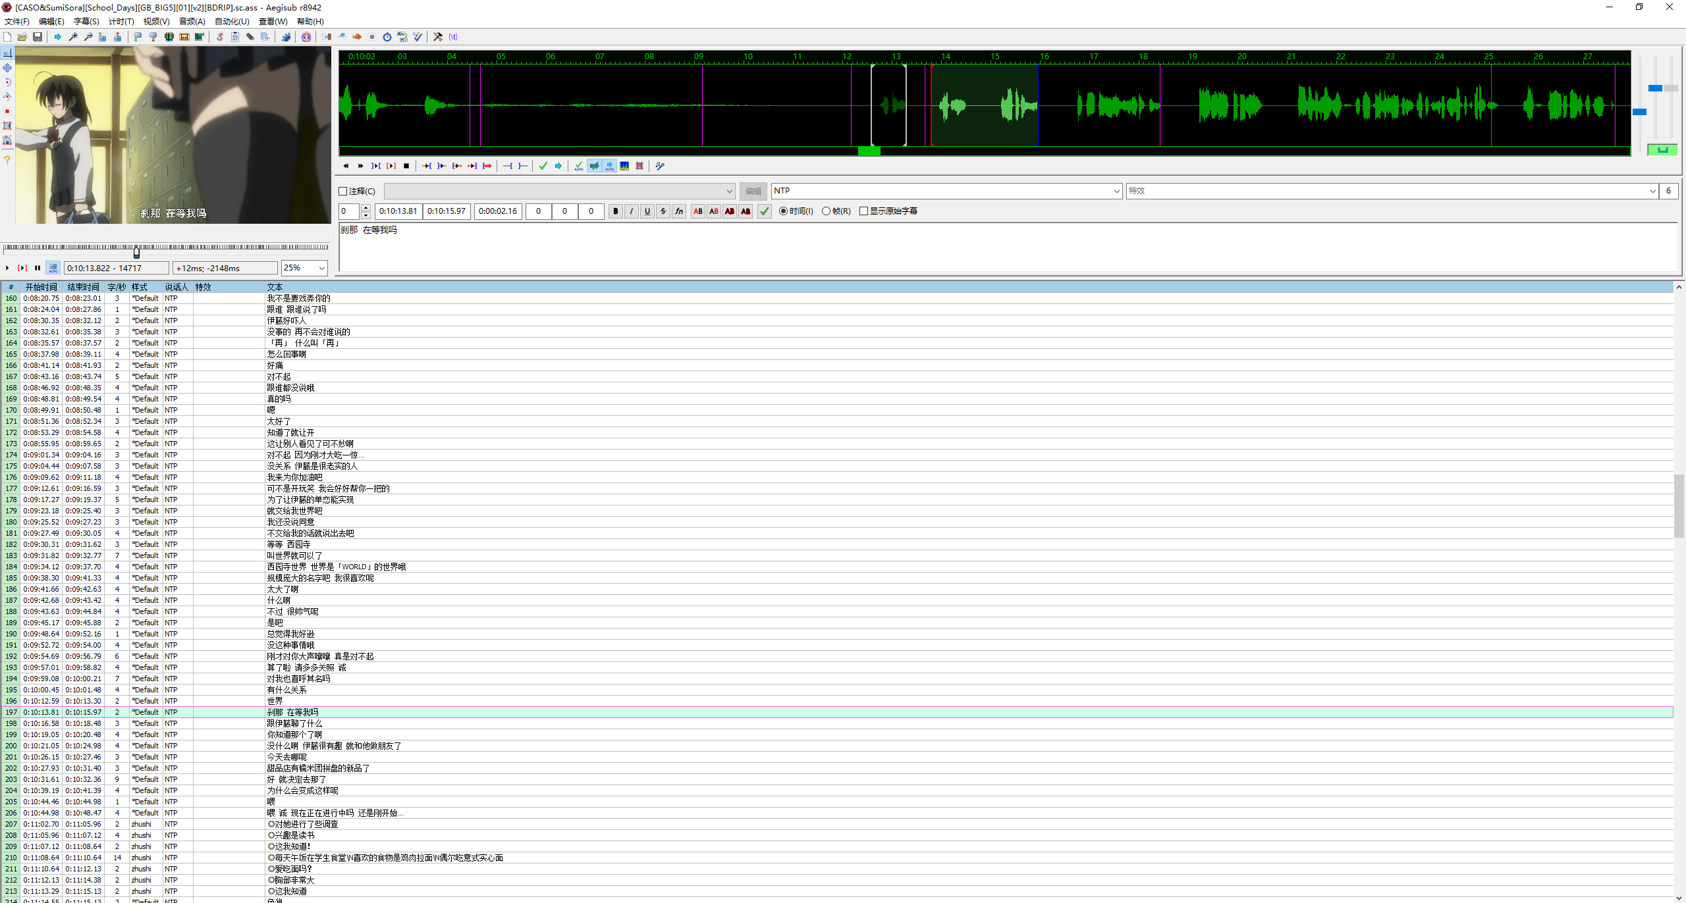
Task: Open the 特效 effect dropdown
Action: click(x=1652, y=192)
